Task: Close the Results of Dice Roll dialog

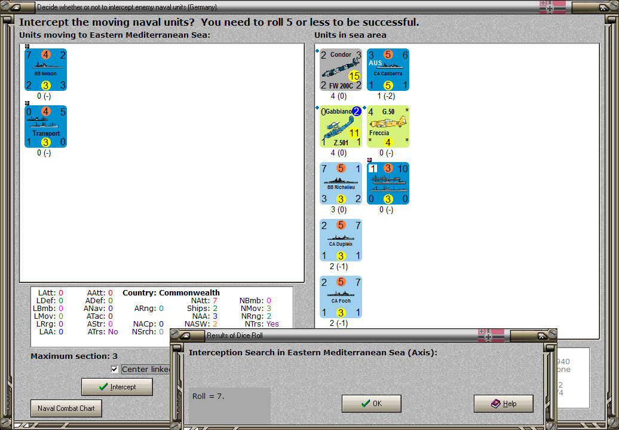Action: [543, 336]
